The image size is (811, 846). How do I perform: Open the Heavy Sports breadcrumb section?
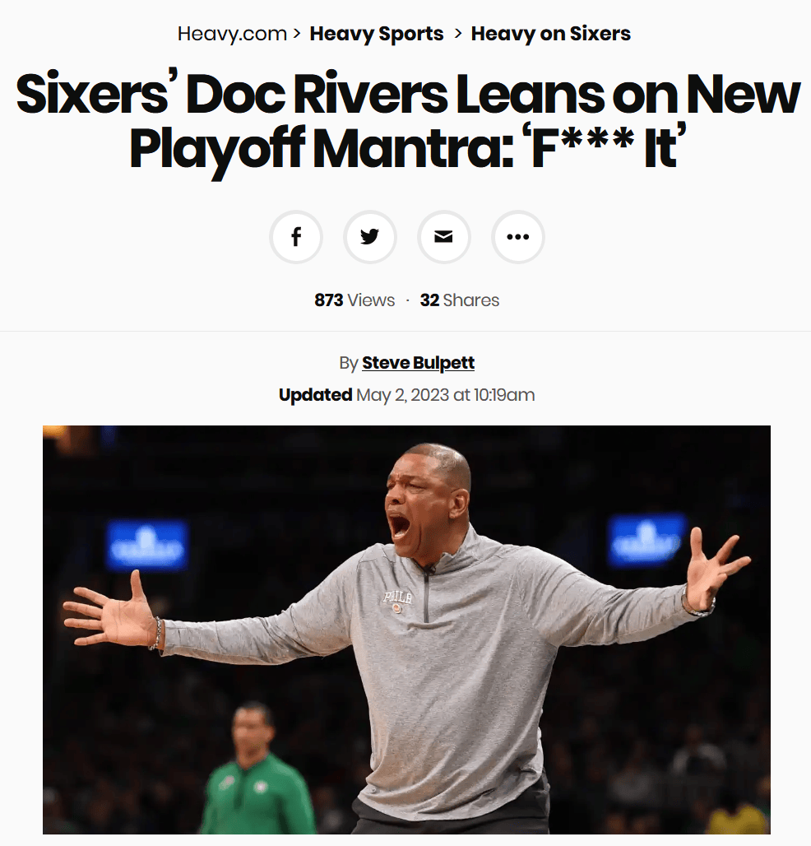pyautogui.click(x=377, y=34)
